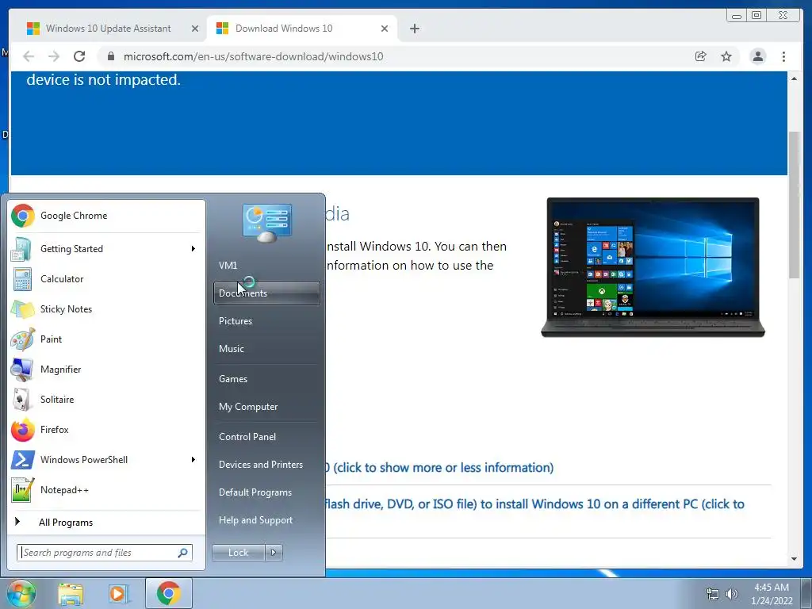Open Devices and Printers
The height and width of the screenshot is (609, 812).
pos(266,465)
